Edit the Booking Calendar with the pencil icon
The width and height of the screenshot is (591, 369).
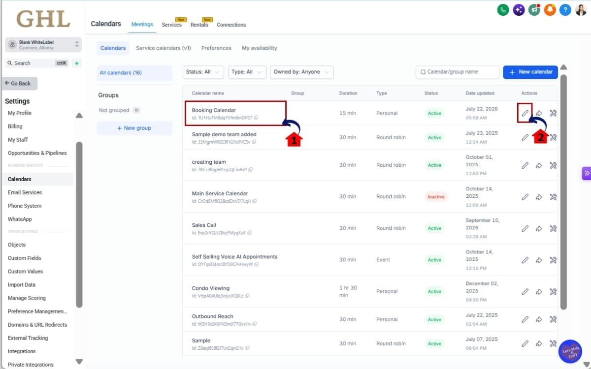click(525, 113)
